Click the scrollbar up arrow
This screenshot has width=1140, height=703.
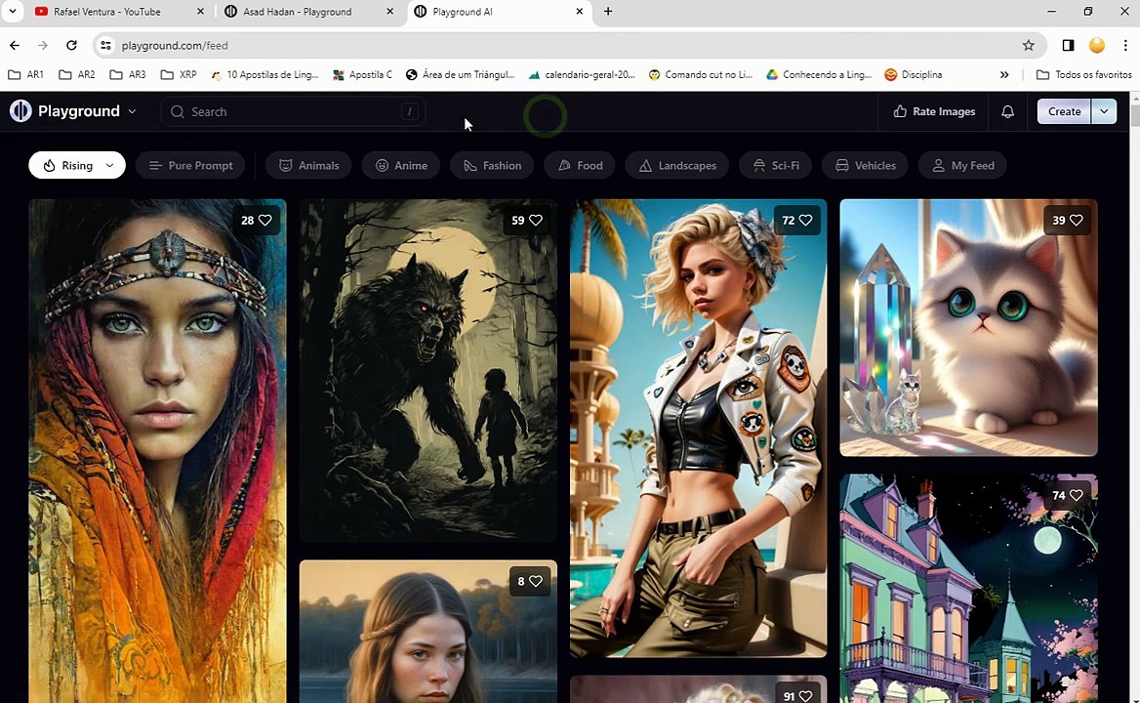[x=1135, y=97]
